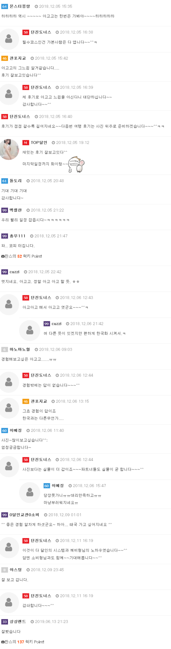The image size is (171, 649).
Task: Click gift icon beside 52 럭키 Point
Action: pyautogui.click(x=3, y=256)
